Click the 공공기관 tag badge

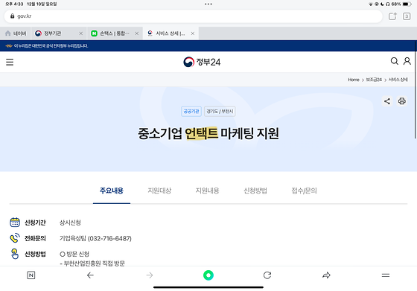pos(191,111)
